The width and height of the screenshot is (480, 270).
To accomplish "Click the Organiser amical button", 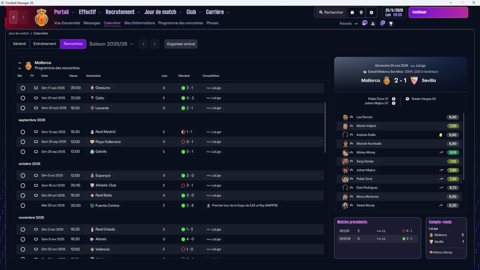I will click(x=181, y=44).
